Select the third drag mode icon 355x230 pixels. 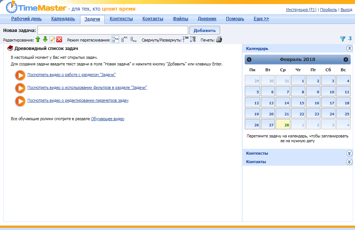pyautogui.click(x=133, y=39)
